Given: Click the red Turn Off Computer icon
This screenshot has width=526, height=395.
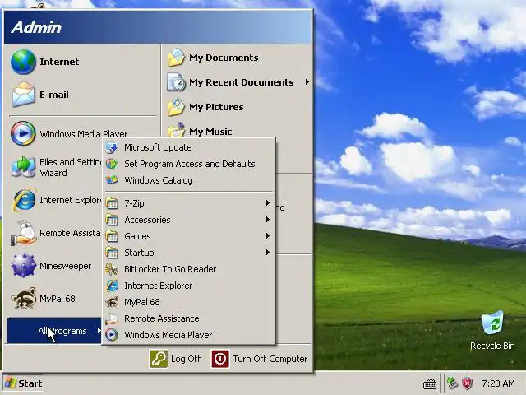Looking at the screenshot, I should [220, 359].
